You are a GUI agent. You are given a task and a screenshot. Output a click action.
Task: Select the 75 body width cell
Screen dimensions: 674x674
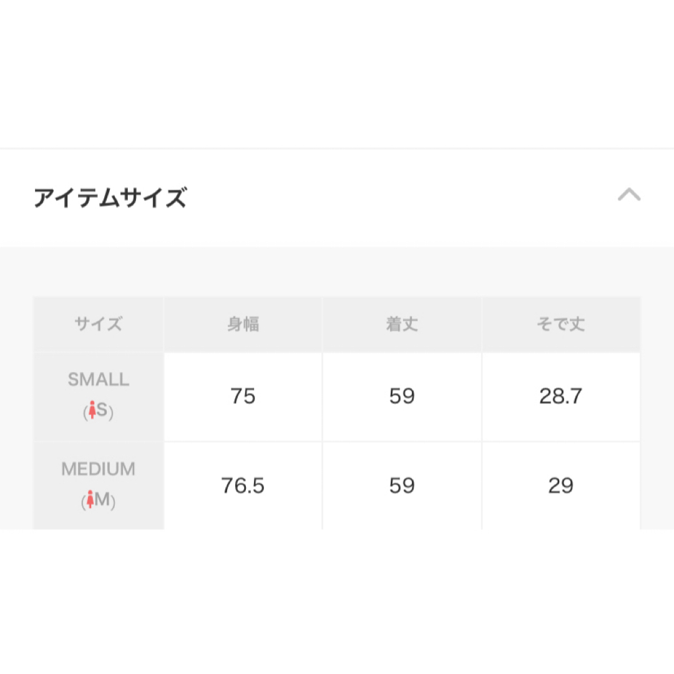[243, 397]
